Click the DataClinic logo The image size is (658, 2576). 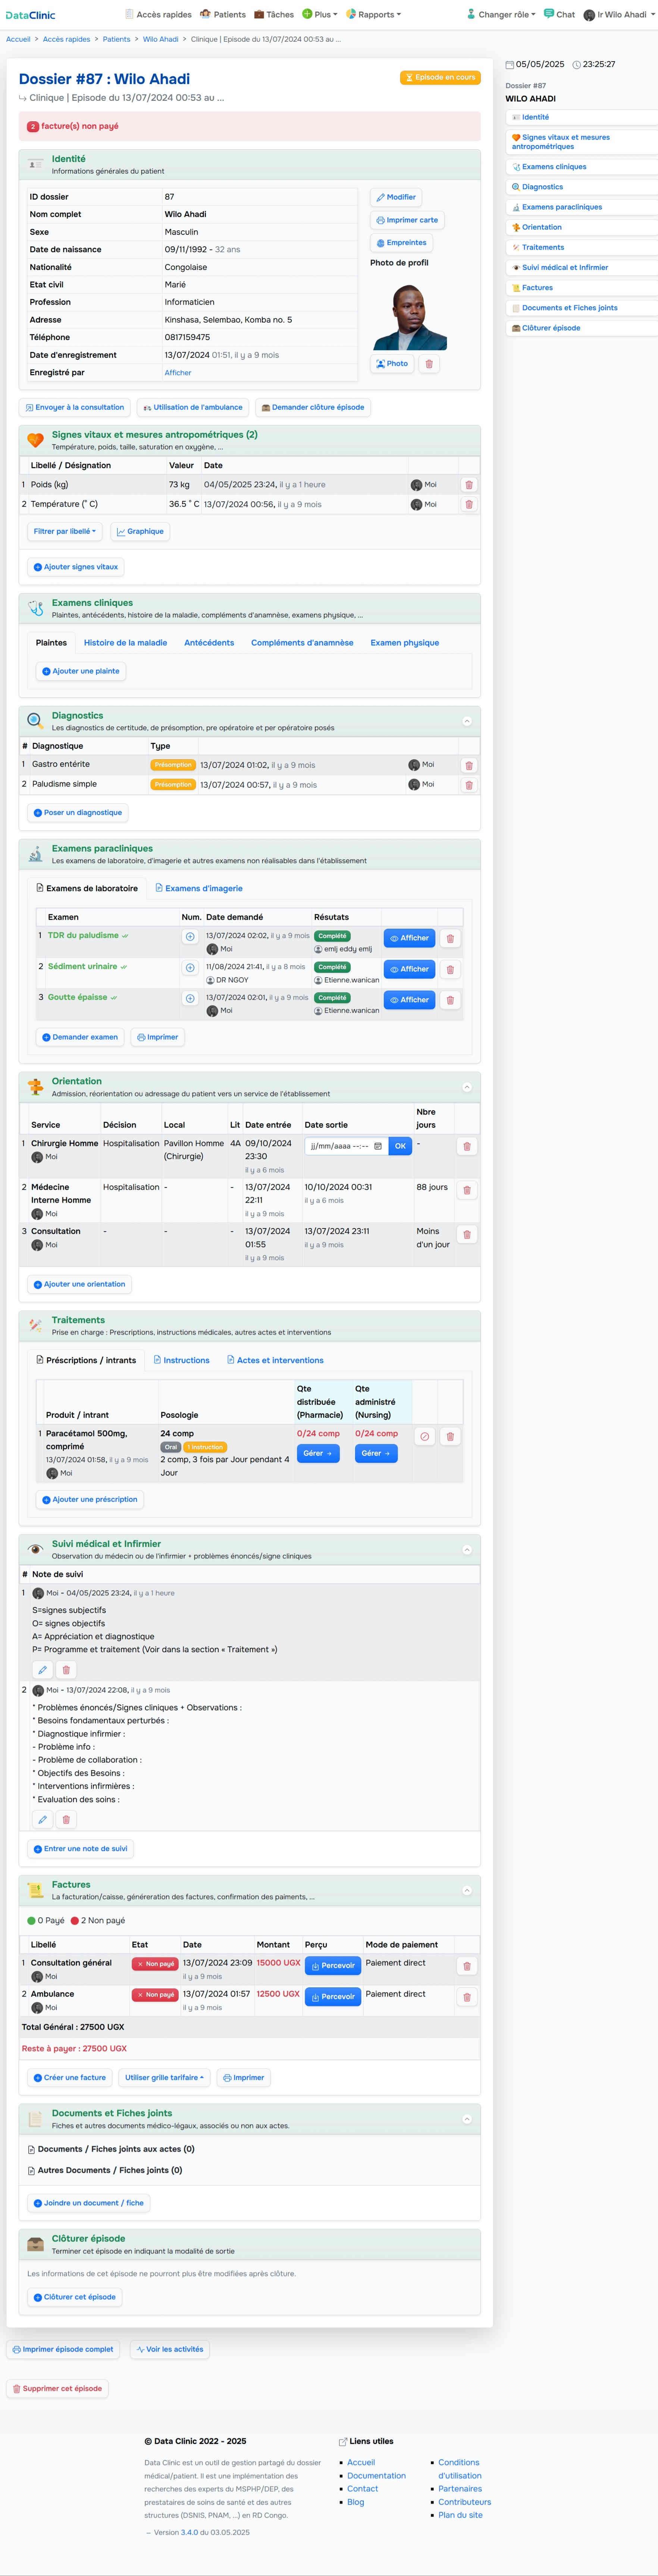[31, 15]
